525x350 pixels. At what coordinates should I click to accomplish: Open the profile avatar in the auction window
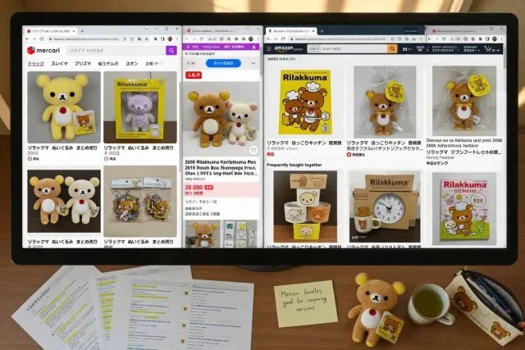[251, 39]
